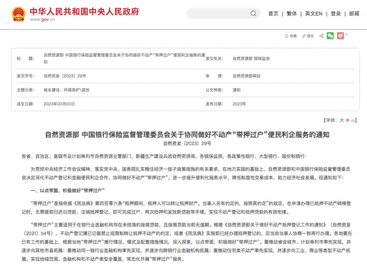Switch to 繁体 traditional Chinese

coord(292,14)
